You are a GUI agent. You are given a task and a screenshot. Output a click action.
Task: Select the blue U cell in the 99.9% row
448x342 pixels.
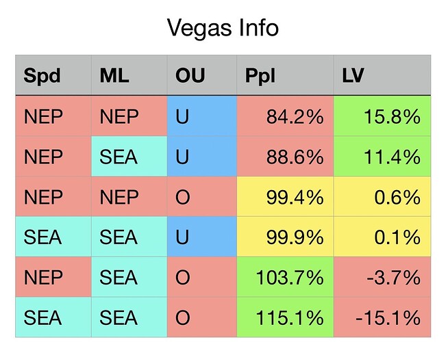click(201, 237)
